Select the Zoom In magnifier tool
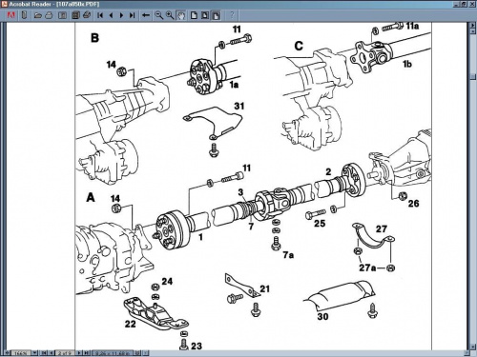Image resolution: width=477 pixels, height=357 pixels. 170,15
